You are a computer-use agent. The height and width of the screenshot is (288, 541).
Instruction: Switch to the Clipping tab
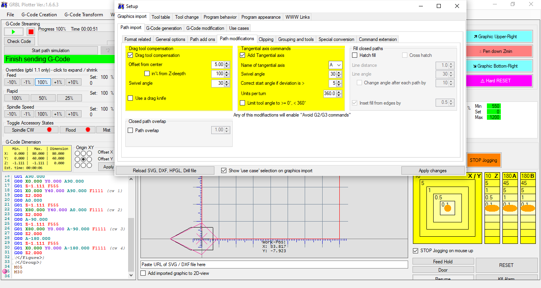coord(266,39)
